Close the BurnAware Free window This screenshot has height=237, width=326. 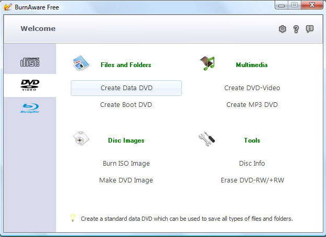click(x=312, y=5)
